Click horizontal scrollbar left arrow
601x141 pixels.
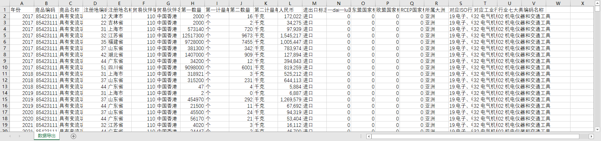point(369,136)
